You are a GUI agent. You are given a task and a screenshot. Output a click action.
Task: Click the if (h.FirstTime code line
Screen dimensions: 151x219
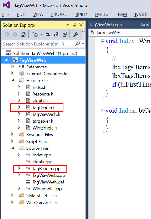pos(132,85)
